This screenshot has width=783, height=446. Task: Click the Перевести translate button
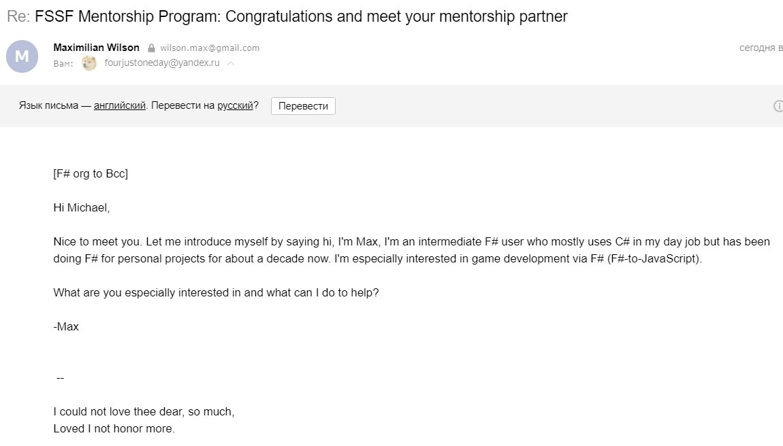pyautogui.click(x=303, y=106)
